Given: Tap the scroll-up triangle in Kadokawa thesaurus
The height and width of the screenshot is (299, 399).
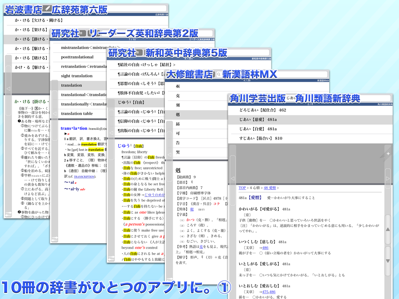Looking at the screenshot, I should [x=388, y=229].
